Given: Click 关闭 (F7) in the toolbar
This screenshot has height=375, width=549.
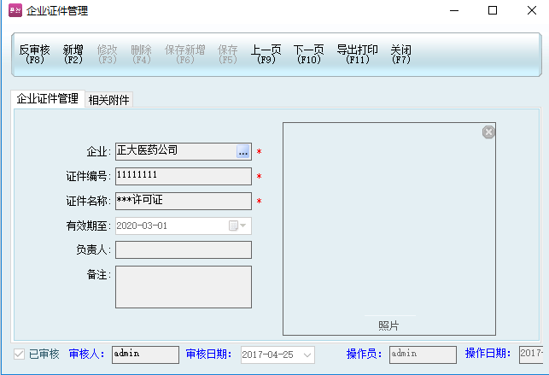Looking at the screenshot, I should click(x=401, y=55).
